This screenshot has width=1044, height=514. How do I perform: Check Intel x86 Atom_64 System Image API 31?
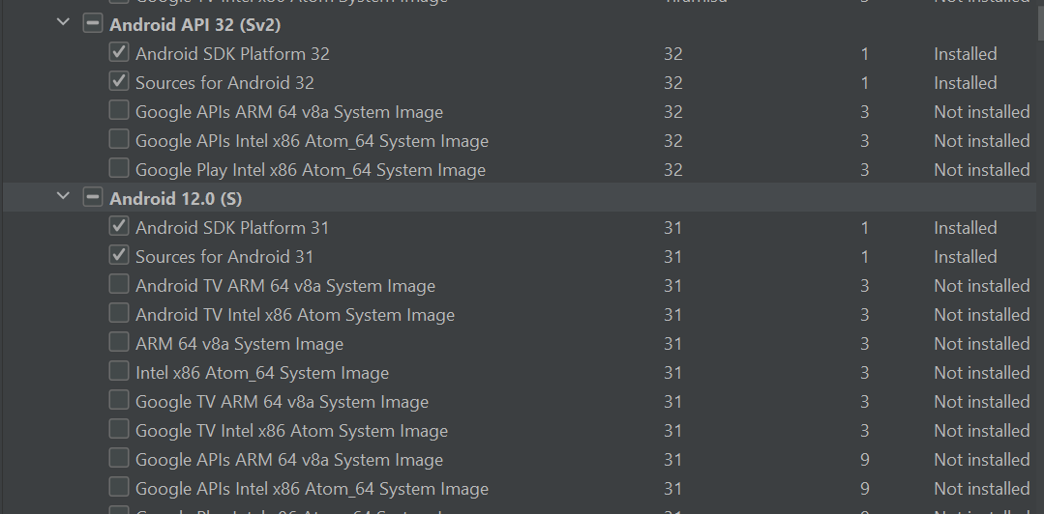click(x=118, y=371)
